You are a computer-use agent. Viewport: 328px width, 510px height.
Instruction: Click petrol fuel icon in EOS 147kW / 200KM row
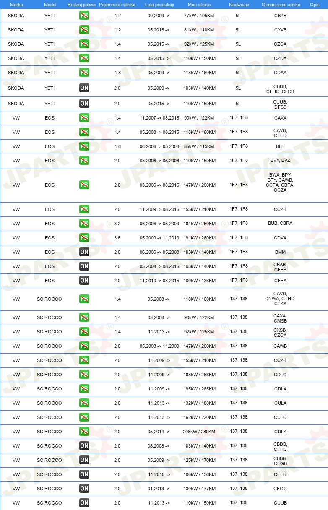(x=84, y=185)
